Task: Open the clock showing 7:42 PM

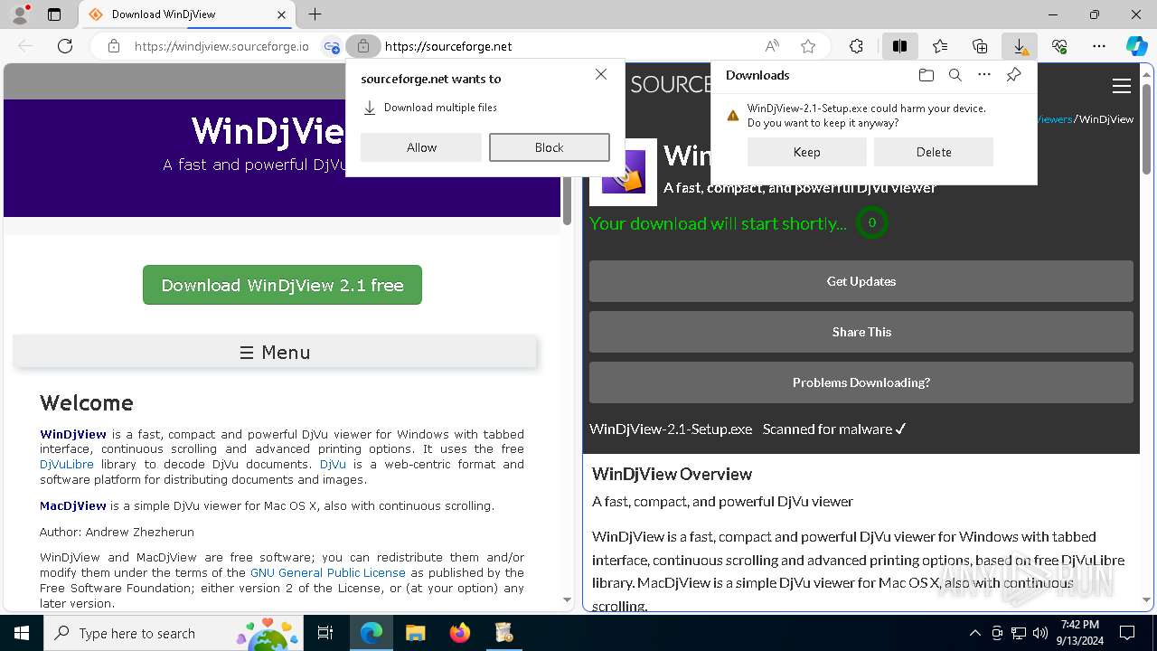Action: [x=1080, y=633]
